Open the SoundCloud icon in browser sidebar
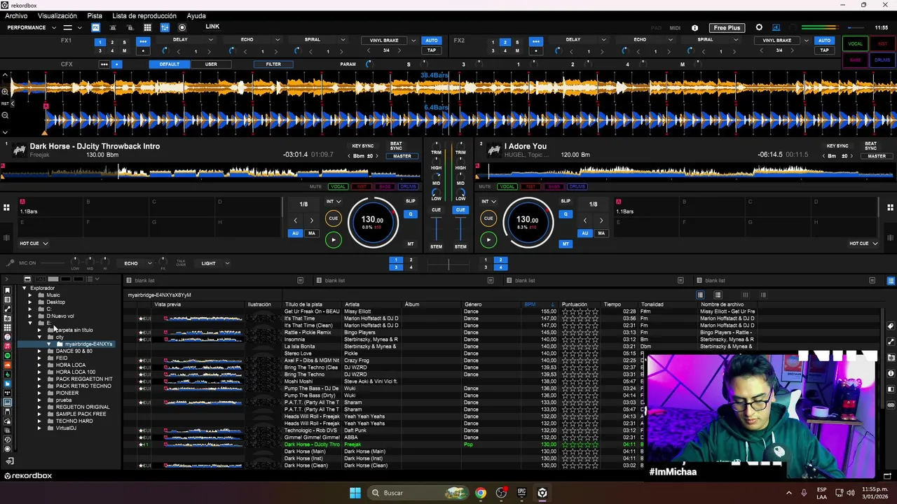 tap(8, 365)
